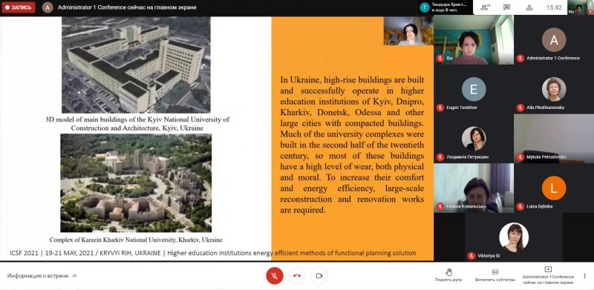Raise hand with Поднять руку button

coord(448,275)
